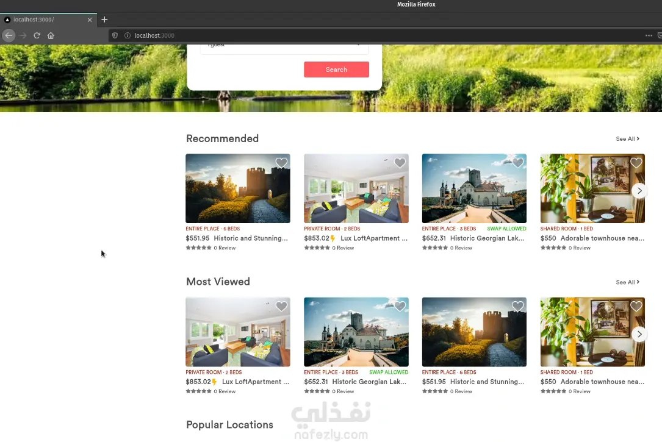Go forward with Firefox forward arrow
This screenshot has height=442, width=662.
[x=23, y=35]
